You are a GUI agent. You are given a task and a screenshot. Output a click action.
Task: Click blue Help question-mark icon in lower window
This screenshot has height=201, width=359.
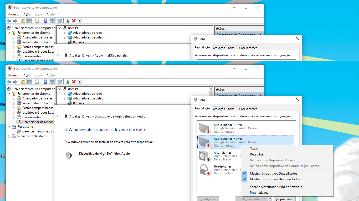[x=45, y=82]
